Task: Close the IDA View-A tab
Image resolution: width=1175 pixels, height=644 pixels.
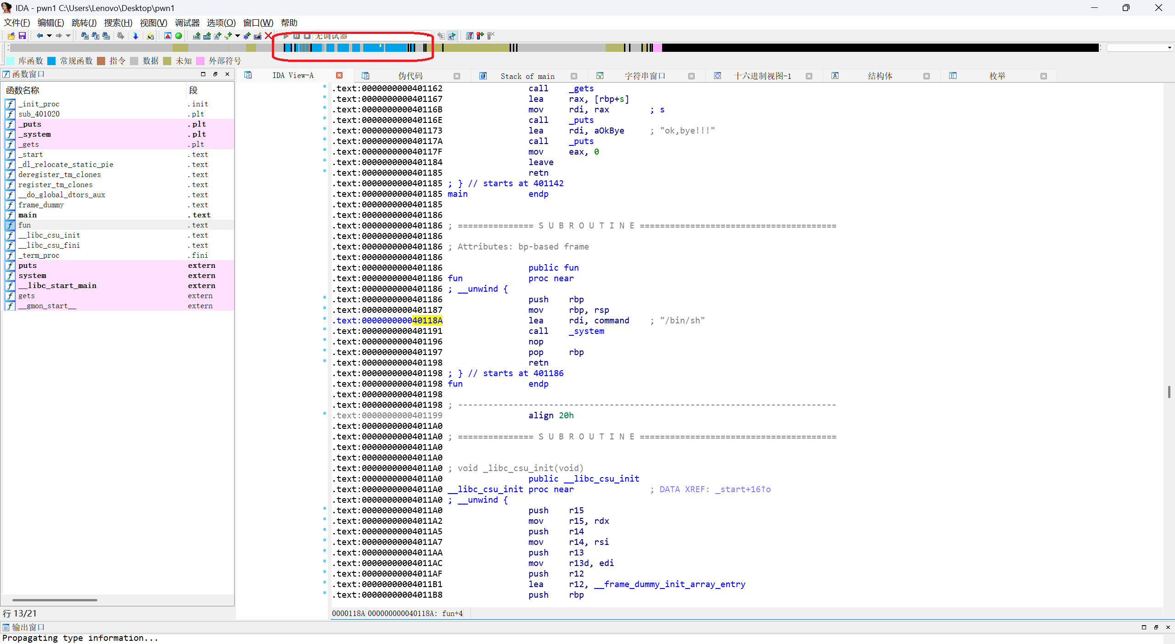Action: click(x=339, y=76)
